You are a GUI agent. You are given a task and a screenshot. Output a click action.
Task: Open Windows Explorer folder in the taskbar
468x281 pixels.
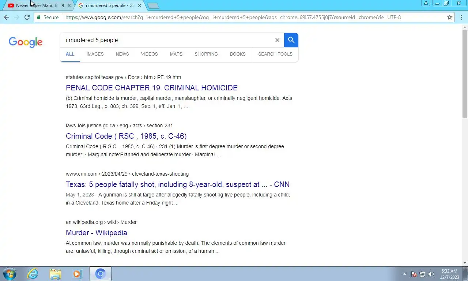pos(55,274)
